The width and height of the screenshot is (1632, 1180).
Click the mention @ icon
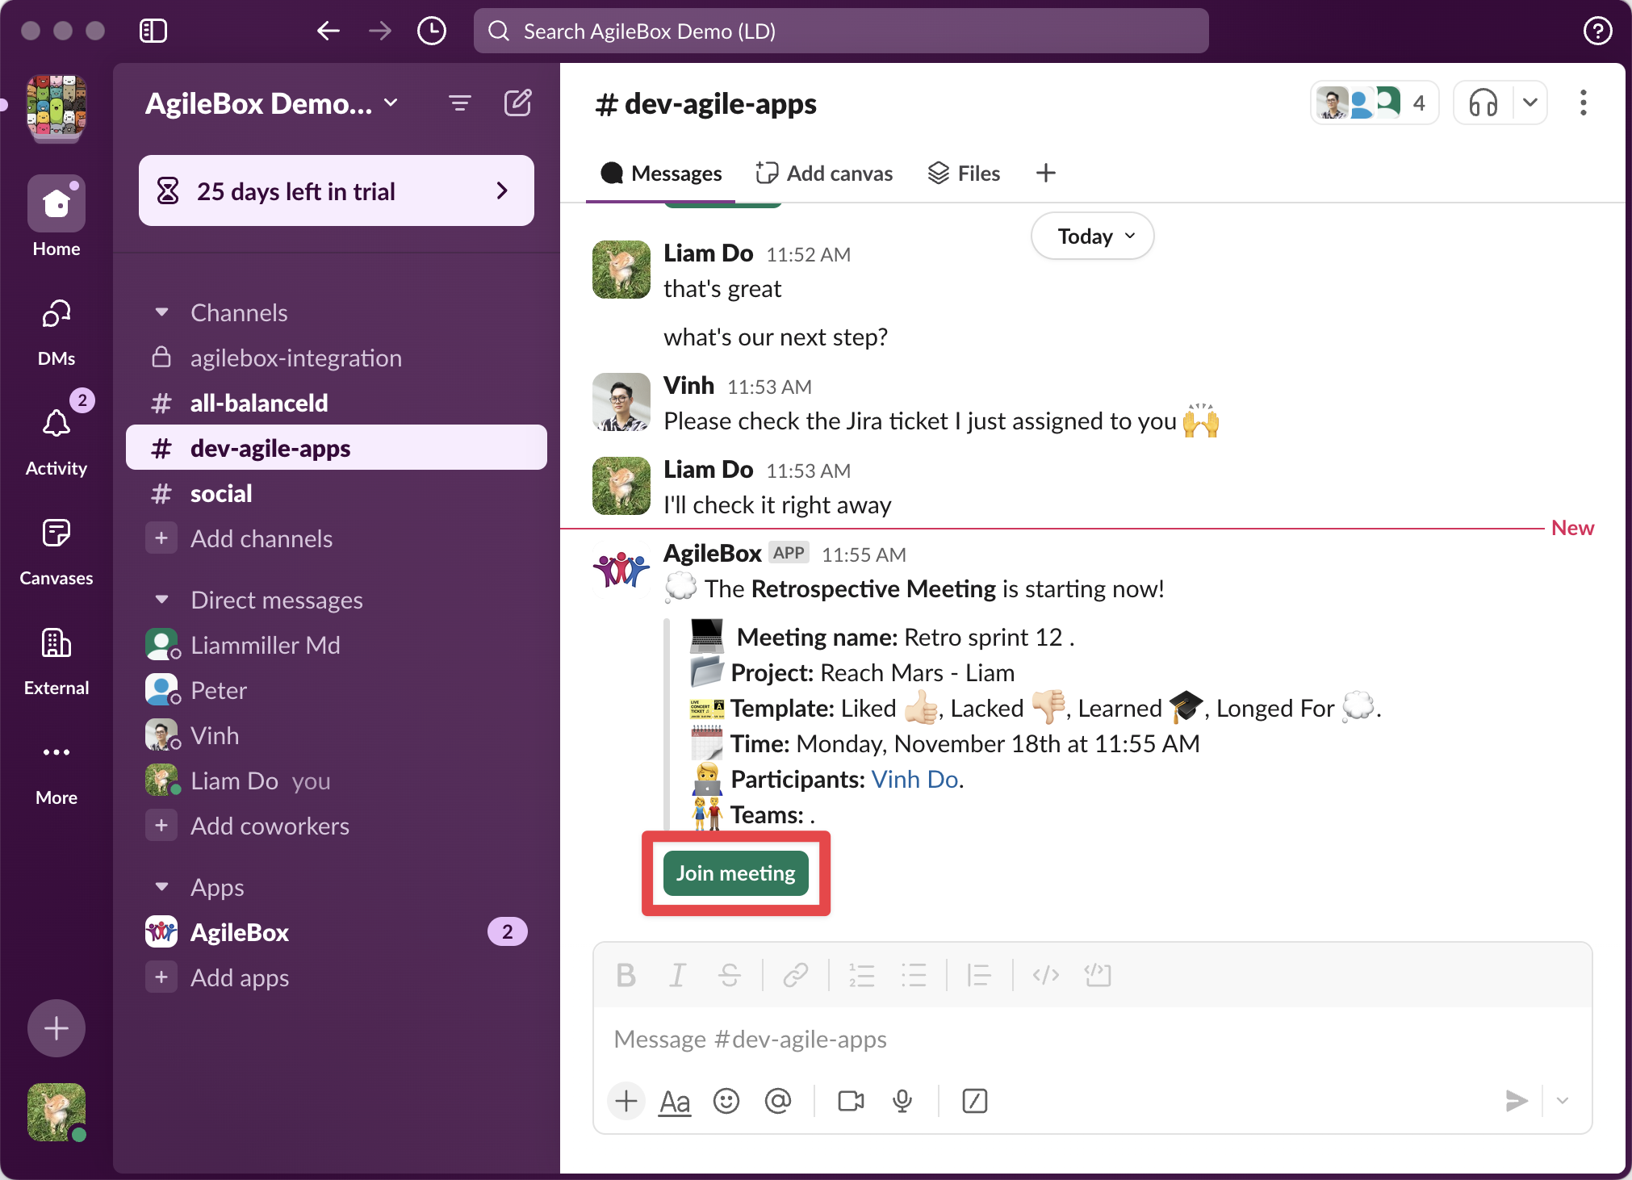tap(777, 1101)
